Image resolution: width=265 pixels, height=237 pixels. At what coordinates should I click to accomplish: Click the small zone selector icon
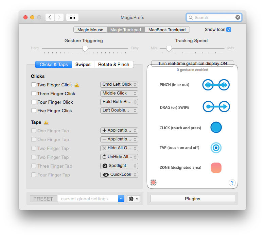[153, 183]
